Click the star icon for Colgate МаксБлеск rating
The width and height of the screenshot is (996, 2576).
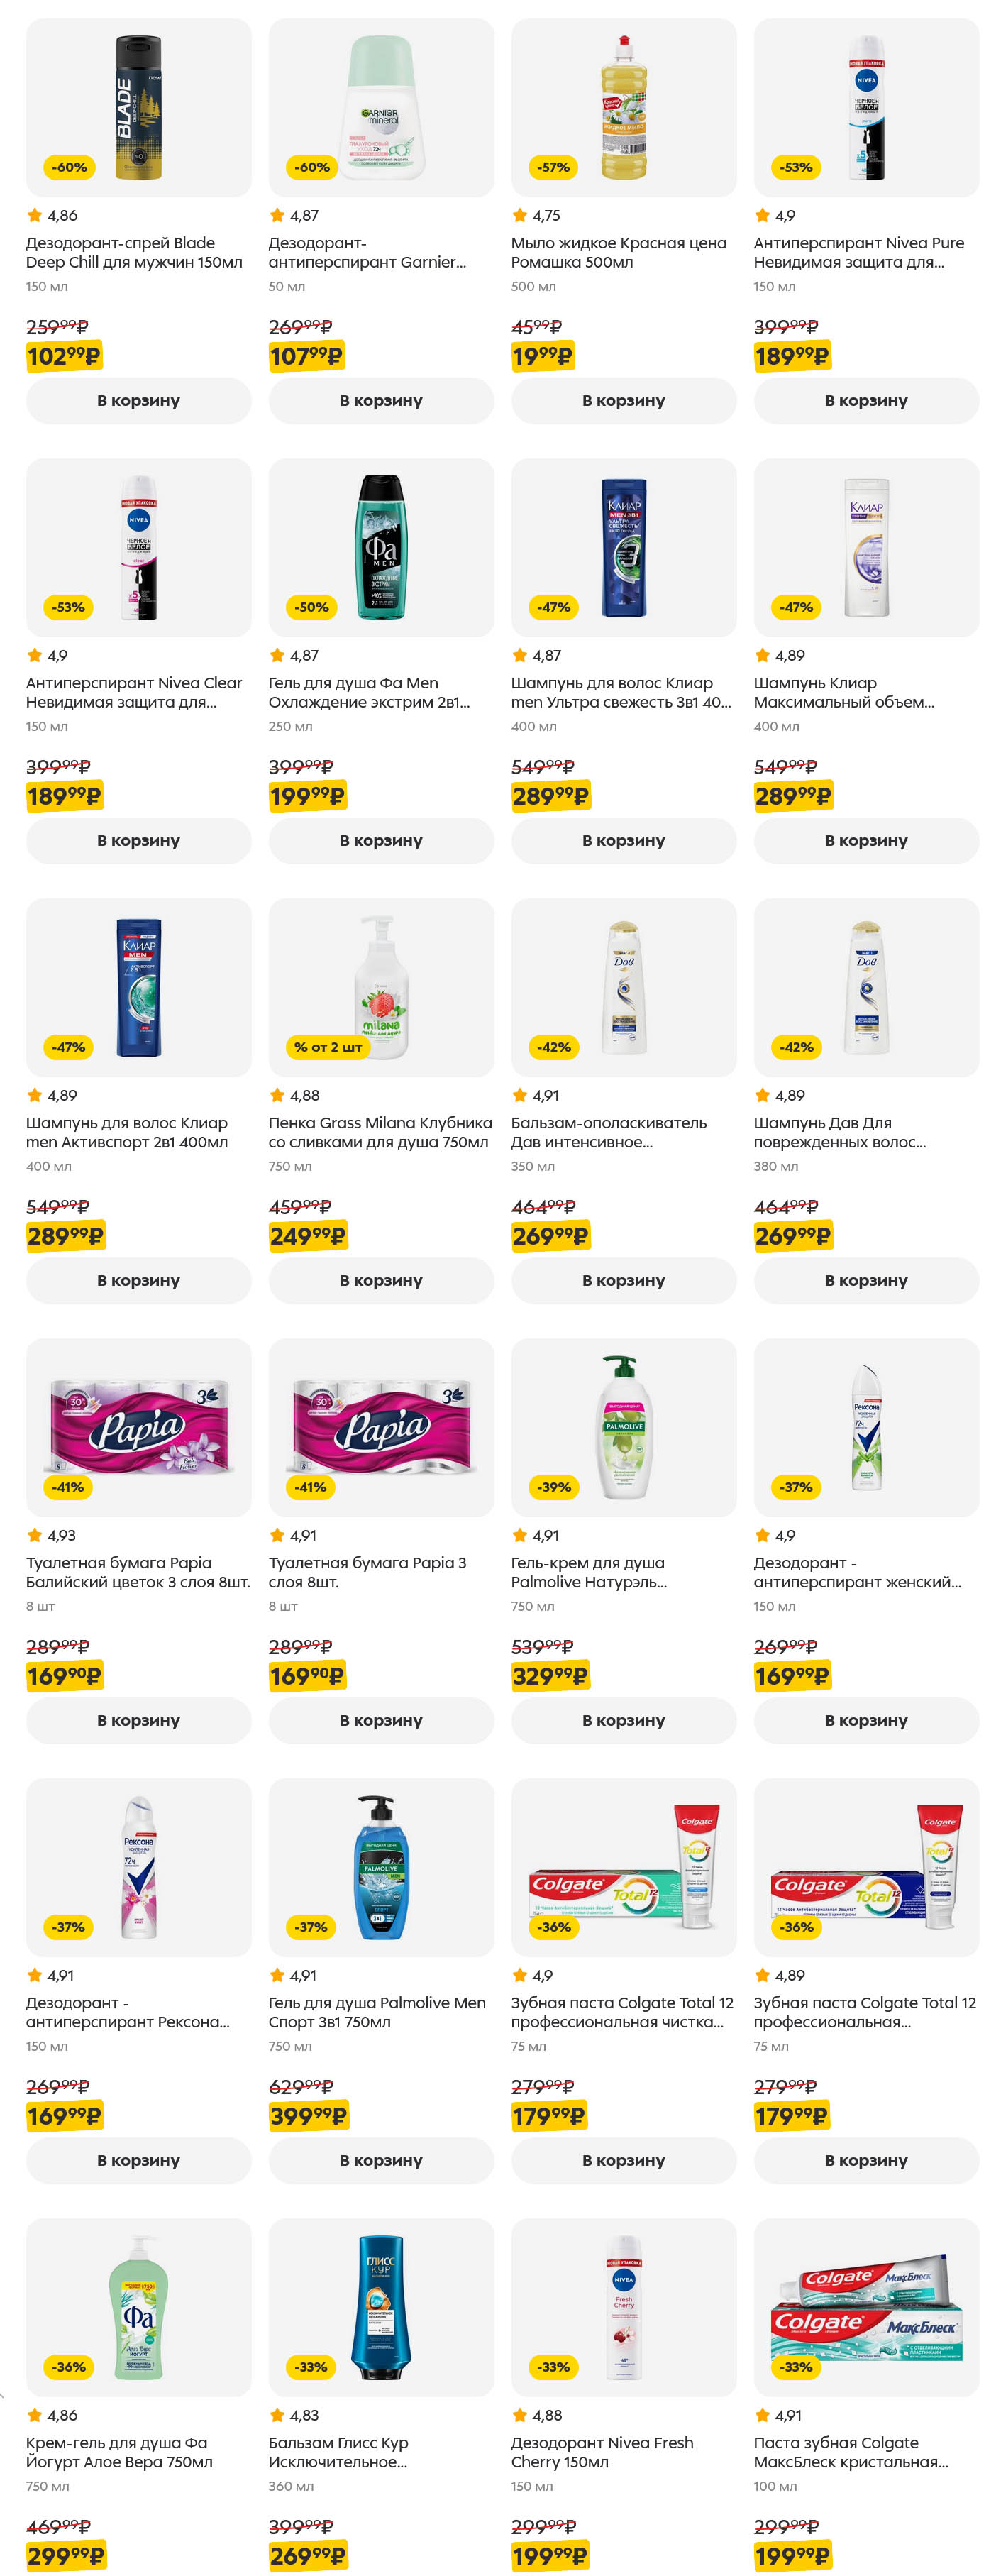click(x=763, y=2415)
